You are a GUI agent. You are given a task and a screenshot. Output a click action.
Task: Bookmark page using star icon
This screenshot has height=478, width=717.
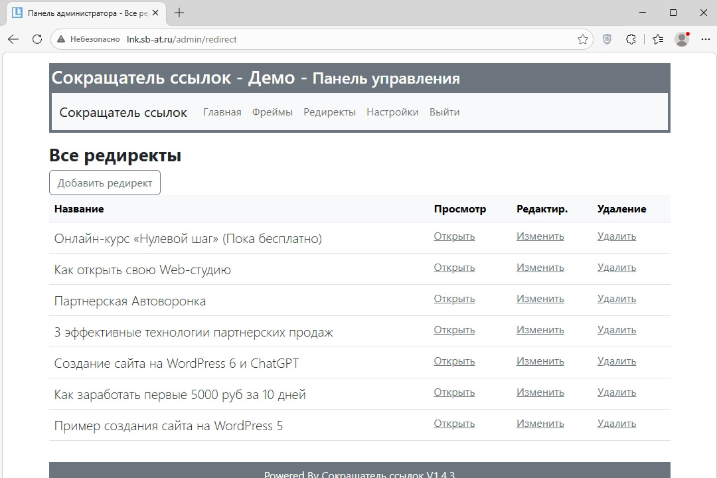583,39
